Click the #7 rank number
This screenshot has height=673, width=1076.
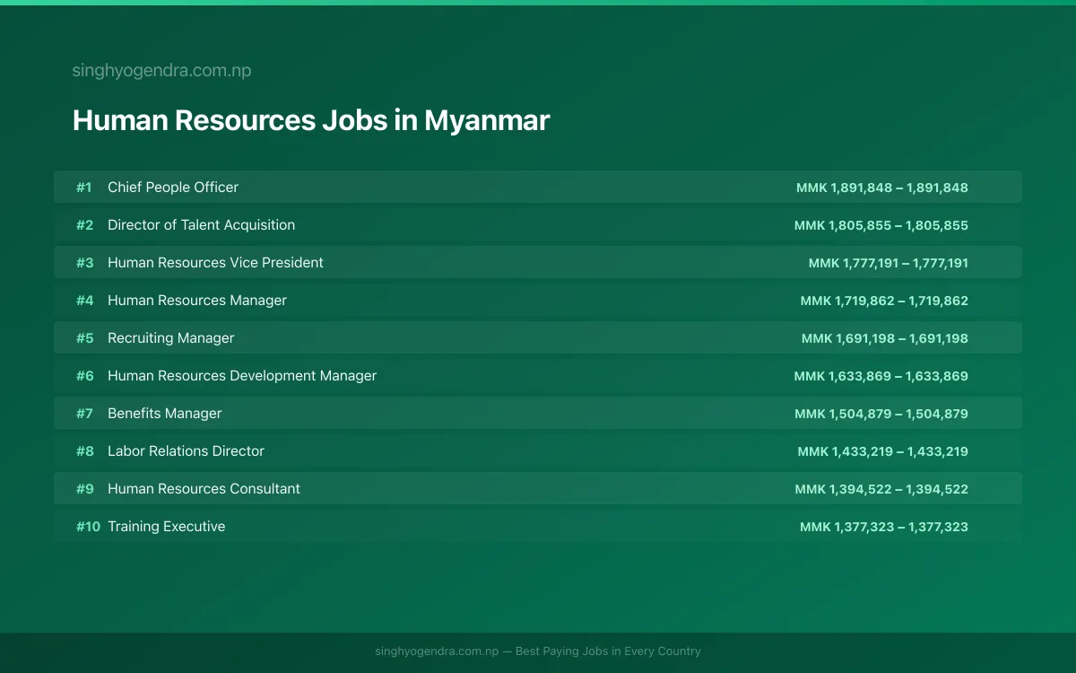(84, 414)
